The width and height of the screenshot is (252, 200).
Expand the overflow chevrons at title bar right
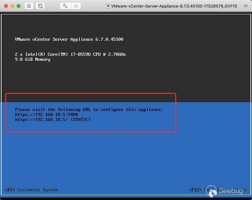tap(245, 6)
